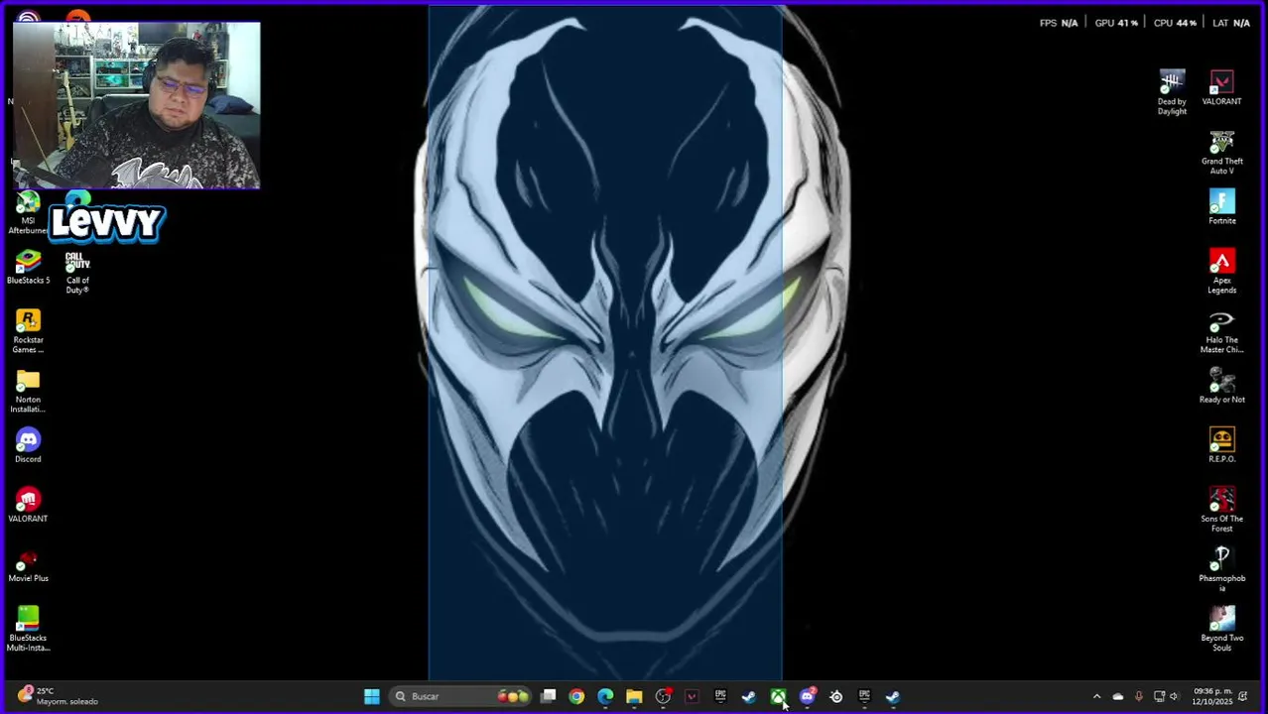
Task: Select the Movie! Plus desktop icon
Action: pos(28,564)
